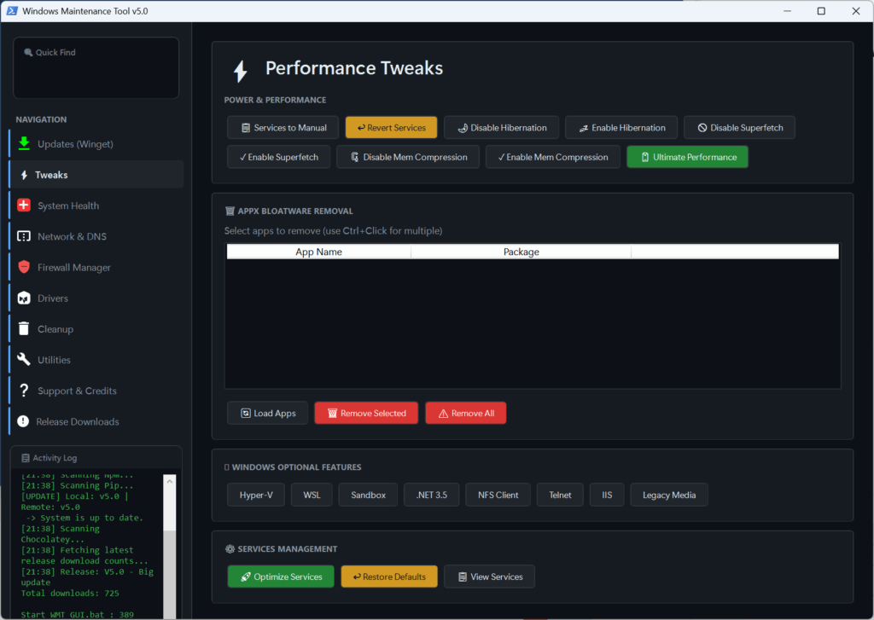Screen dimensions: 874x620
Task: Select the Tweaks lightning bolt icon
Action: point(22,174)
